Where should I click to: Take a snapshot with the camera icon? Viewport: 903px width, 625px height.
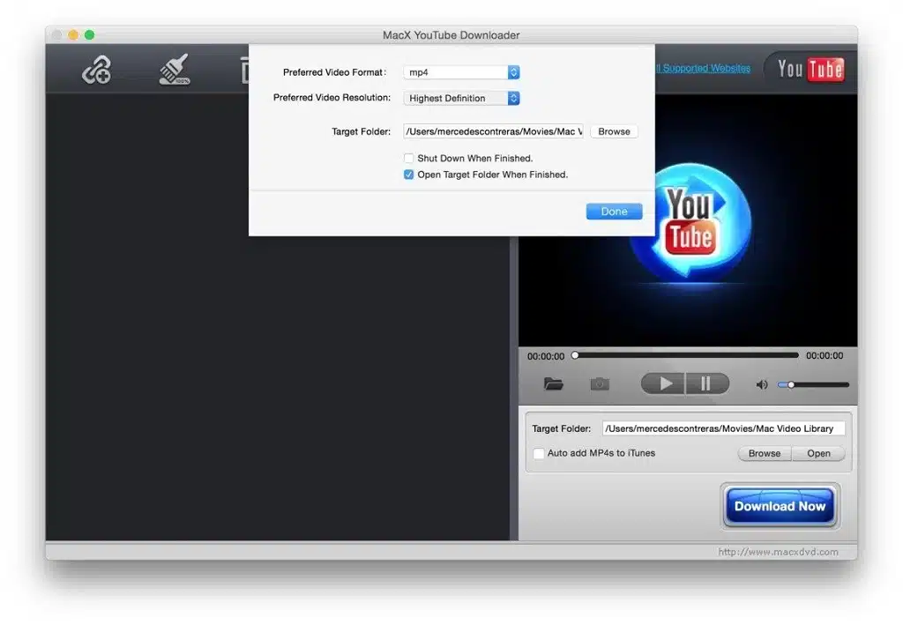(600, 383)
